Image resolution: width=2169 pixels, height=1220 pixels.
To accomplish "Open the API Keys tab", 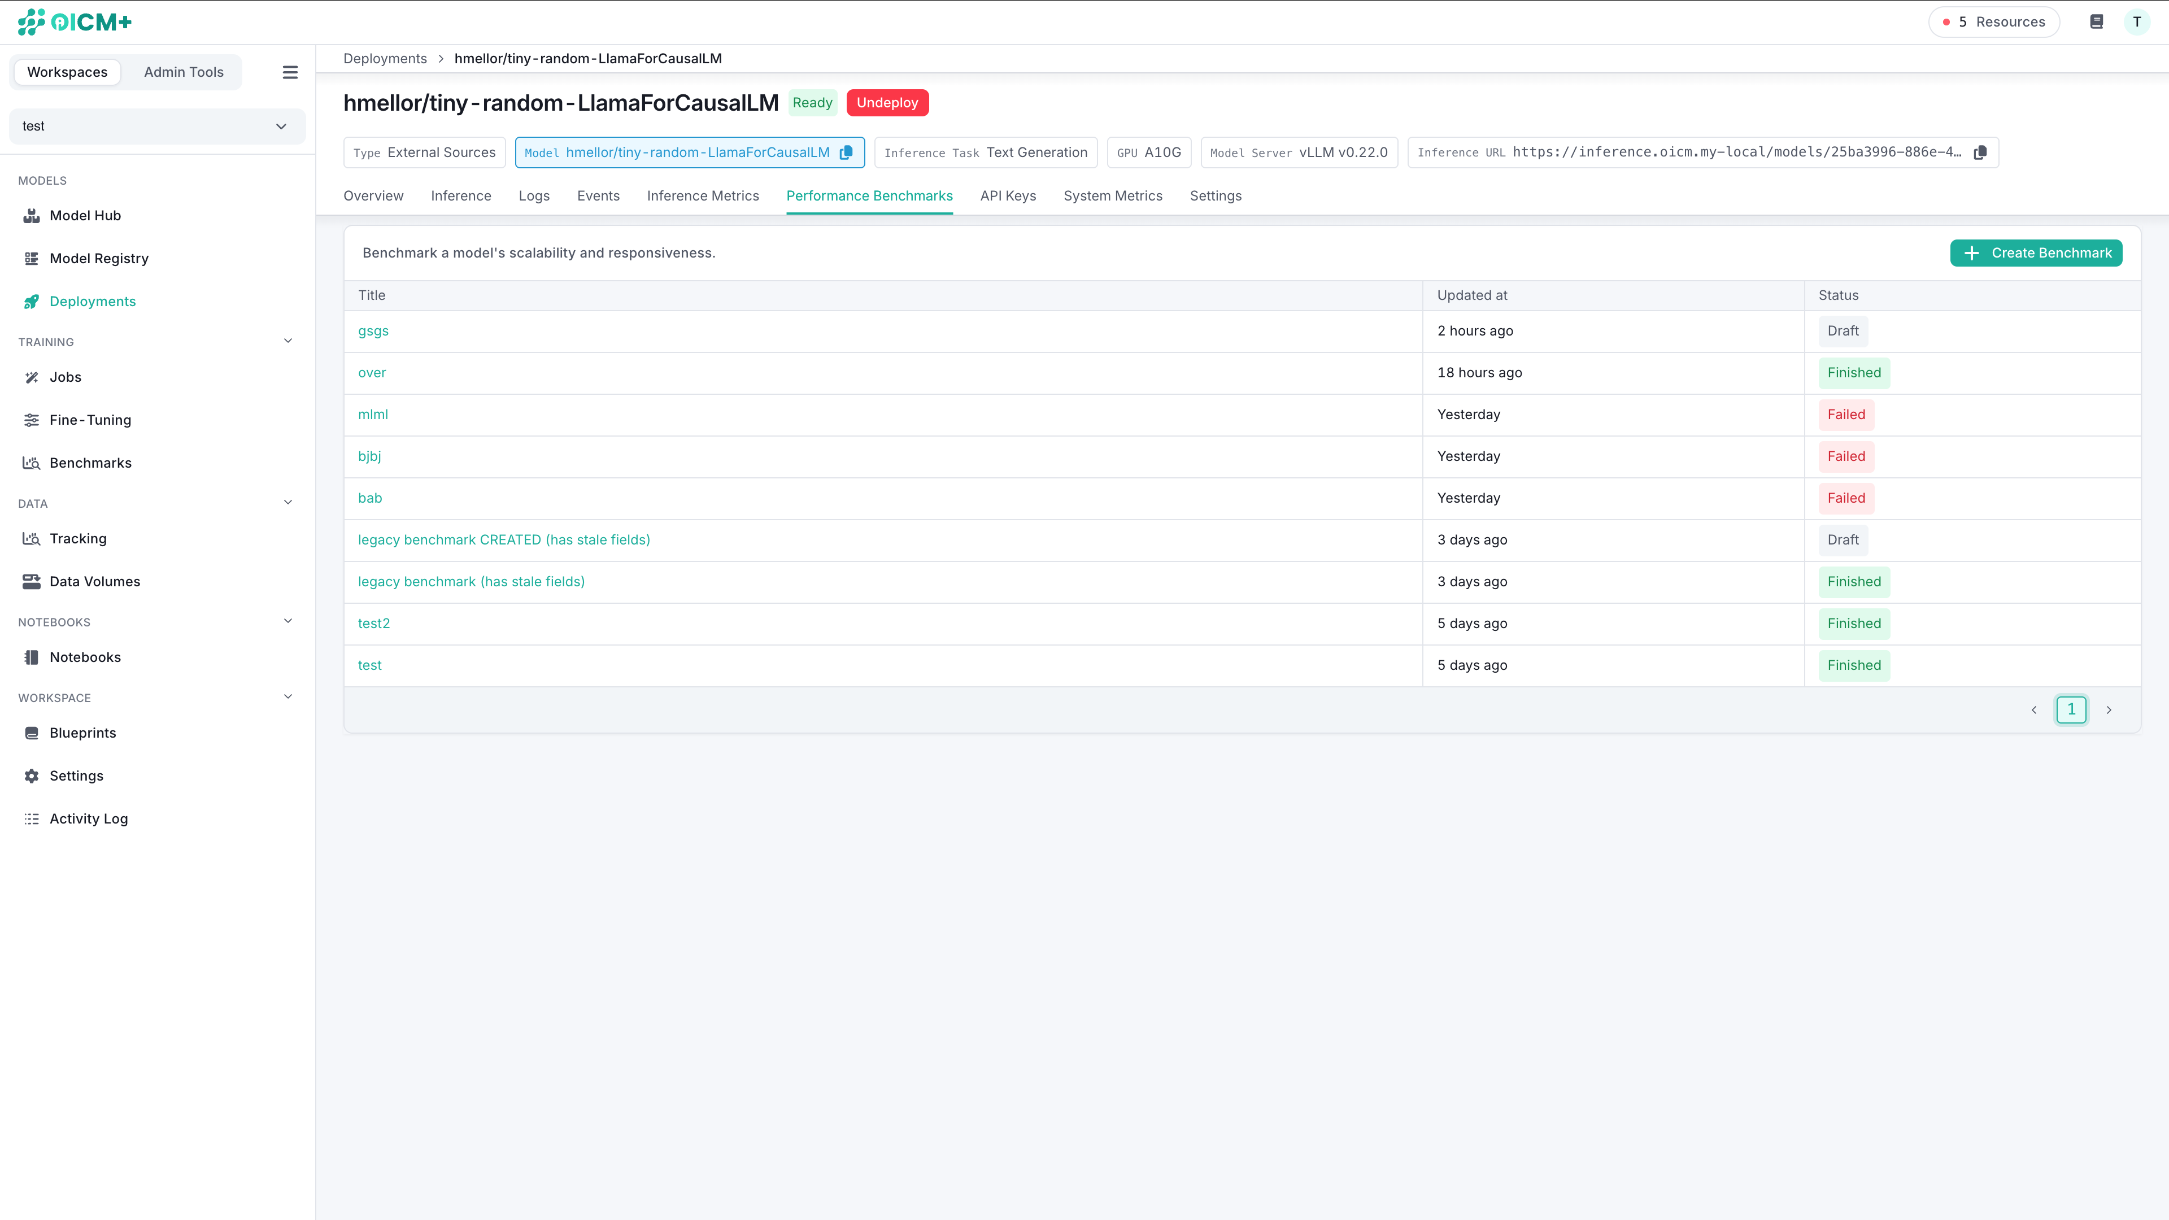I will click(1008, 196).
